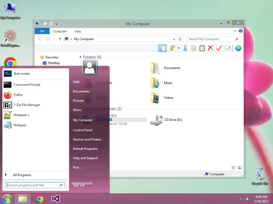Click the C: drive space usage bar
This screenshot has width=273, height=204.
point(128,120)
